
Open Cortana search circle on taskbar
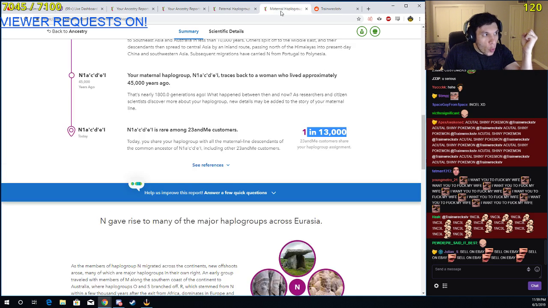(20, 302)
